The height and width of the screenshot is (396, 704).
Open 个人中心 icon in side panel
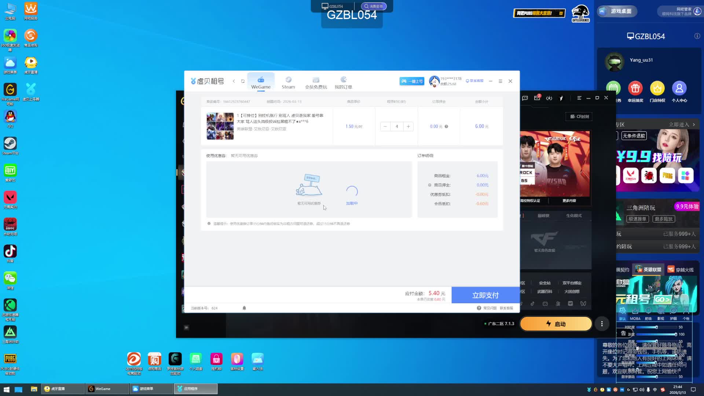coord(679,88)
